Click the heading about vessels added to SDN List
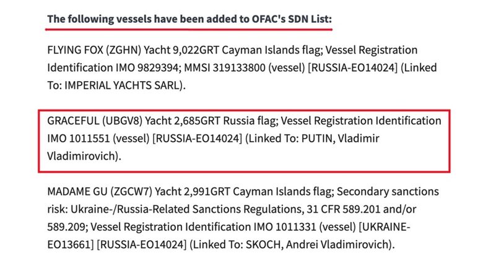This screenshot has height=266, width=483. (x=189, y=19)
